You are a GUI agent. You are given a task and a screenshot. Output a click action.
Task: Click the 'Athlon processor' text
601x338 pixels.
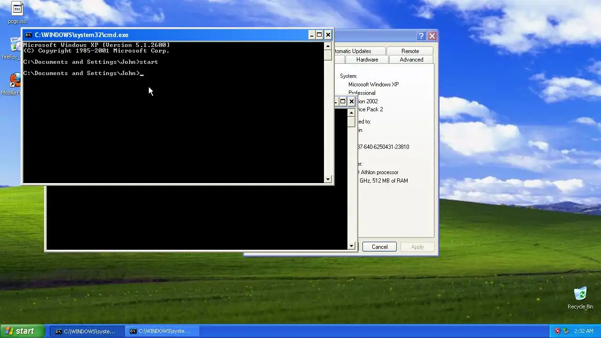point(379,172)
